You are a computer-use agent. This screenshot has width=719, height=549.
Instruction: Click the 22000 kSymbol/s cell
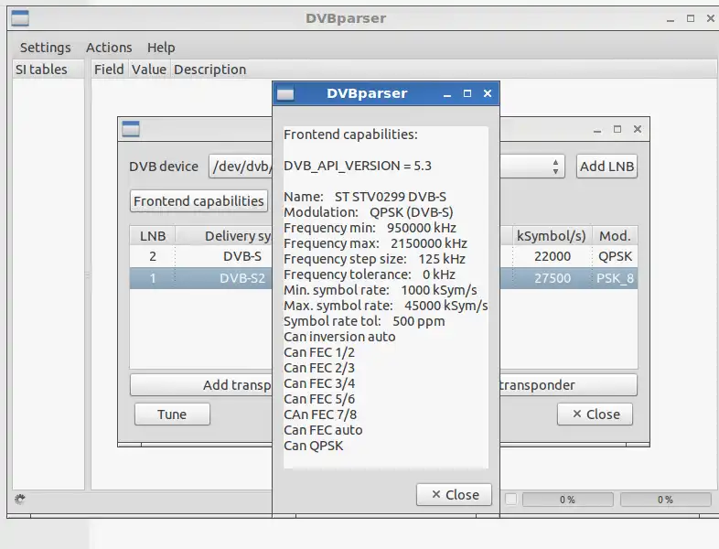click(553, 256)
